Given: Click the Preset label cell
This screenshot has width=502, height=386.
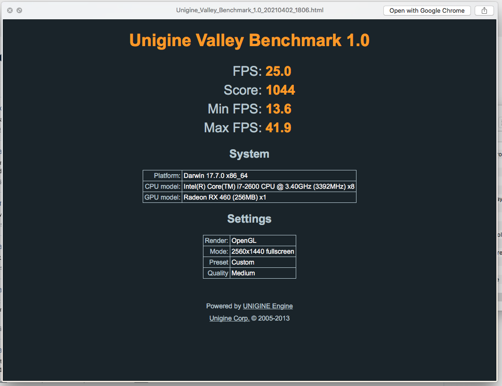Looking at the screenshot, I should click(217, 263).
